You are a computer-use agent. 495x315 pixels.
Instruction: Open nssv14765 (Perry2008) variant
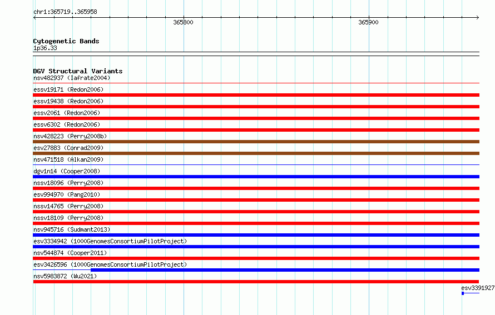click(68, 206)
